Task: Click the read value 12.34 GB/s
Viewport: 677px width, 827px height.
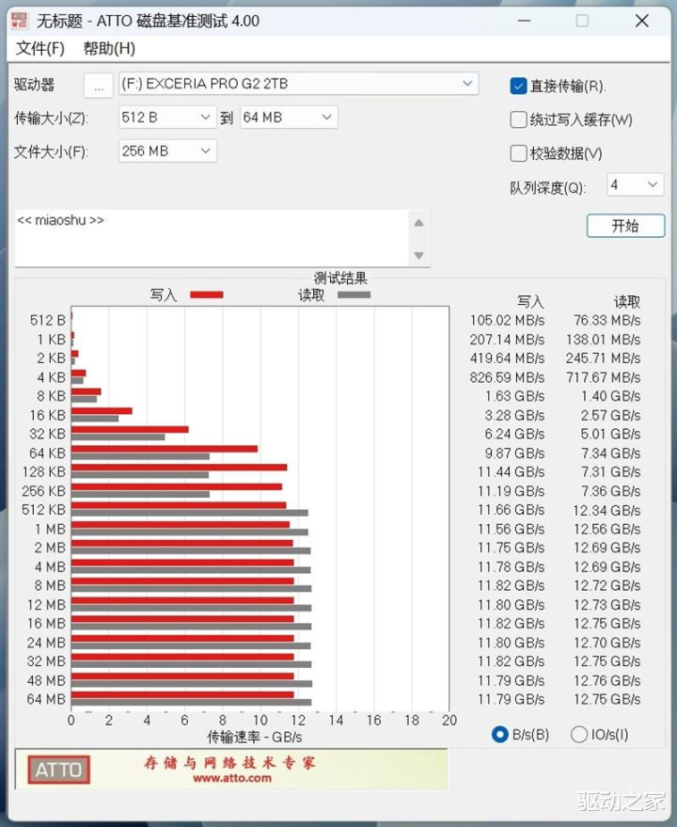Action: pyautogui.click(x=606, y=510)
